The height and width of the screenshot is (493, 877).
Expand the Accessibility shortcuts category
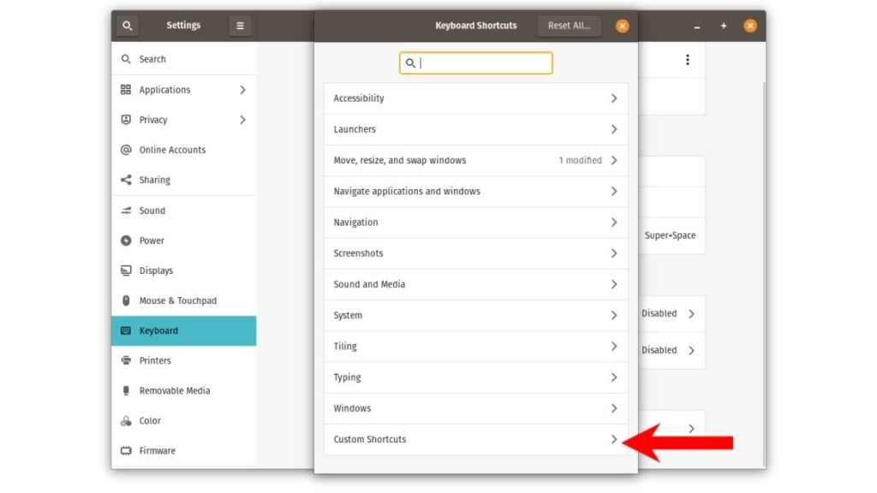click(x=475, y=98)
